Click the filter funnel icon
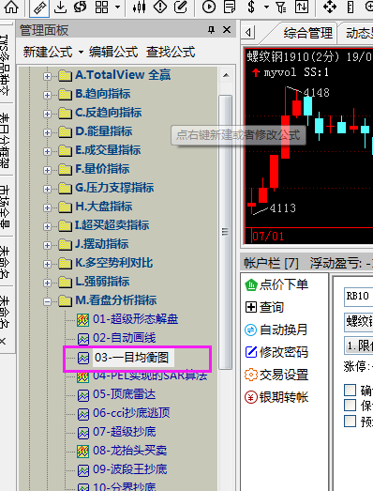The image size is (373, 491). pyautogui.click(x=281, y=7)
